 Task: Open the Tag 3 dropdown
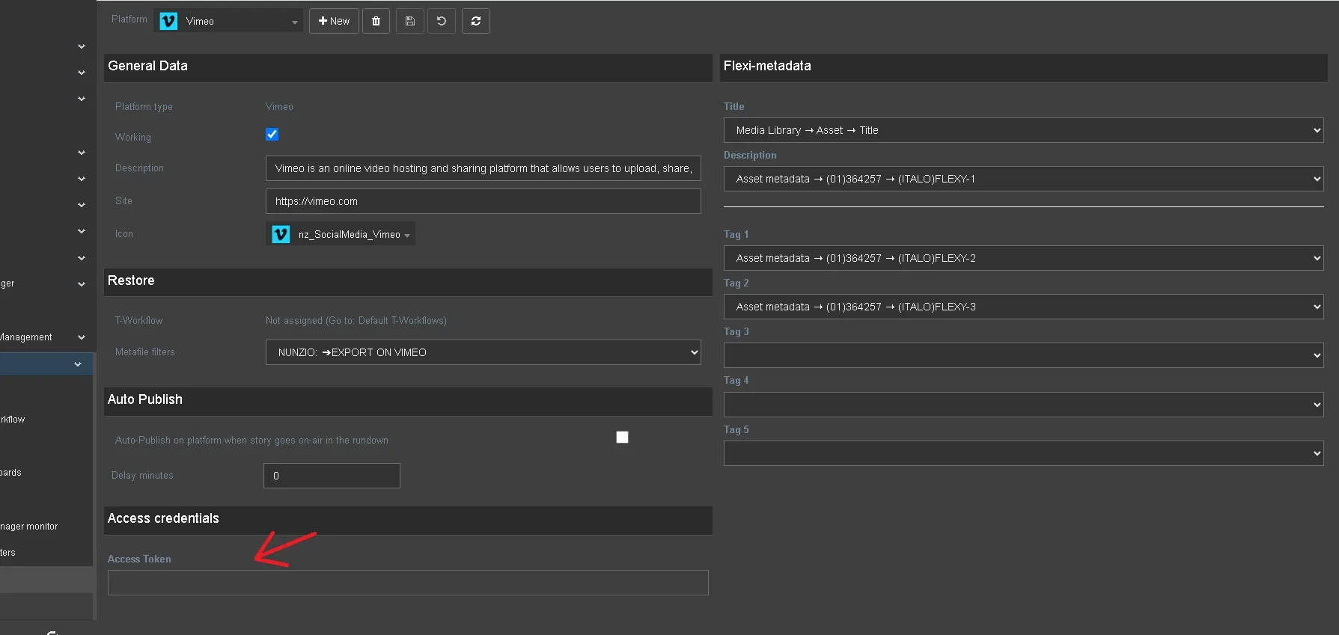[x=1022, y=355]
